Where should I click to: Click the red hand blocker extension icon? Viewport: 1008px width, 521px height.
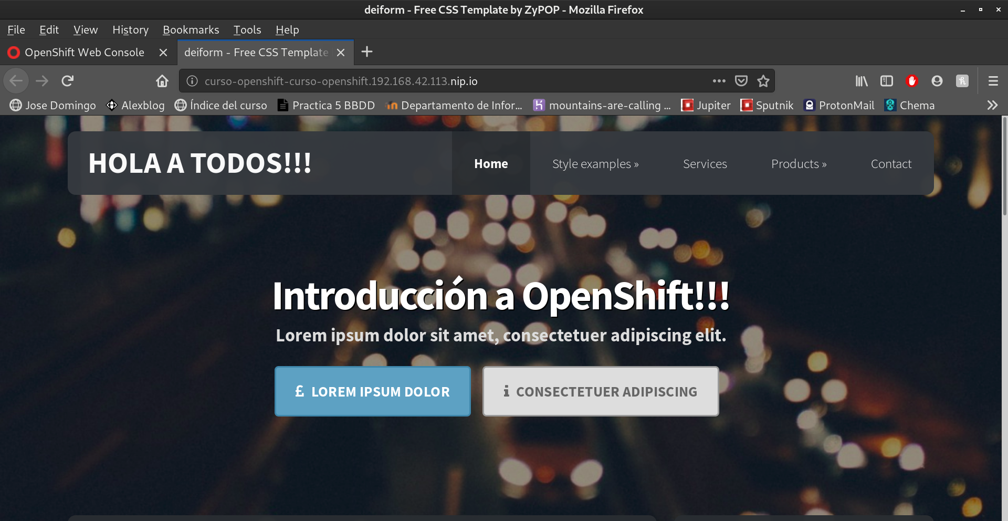click(x=911, y=81)
